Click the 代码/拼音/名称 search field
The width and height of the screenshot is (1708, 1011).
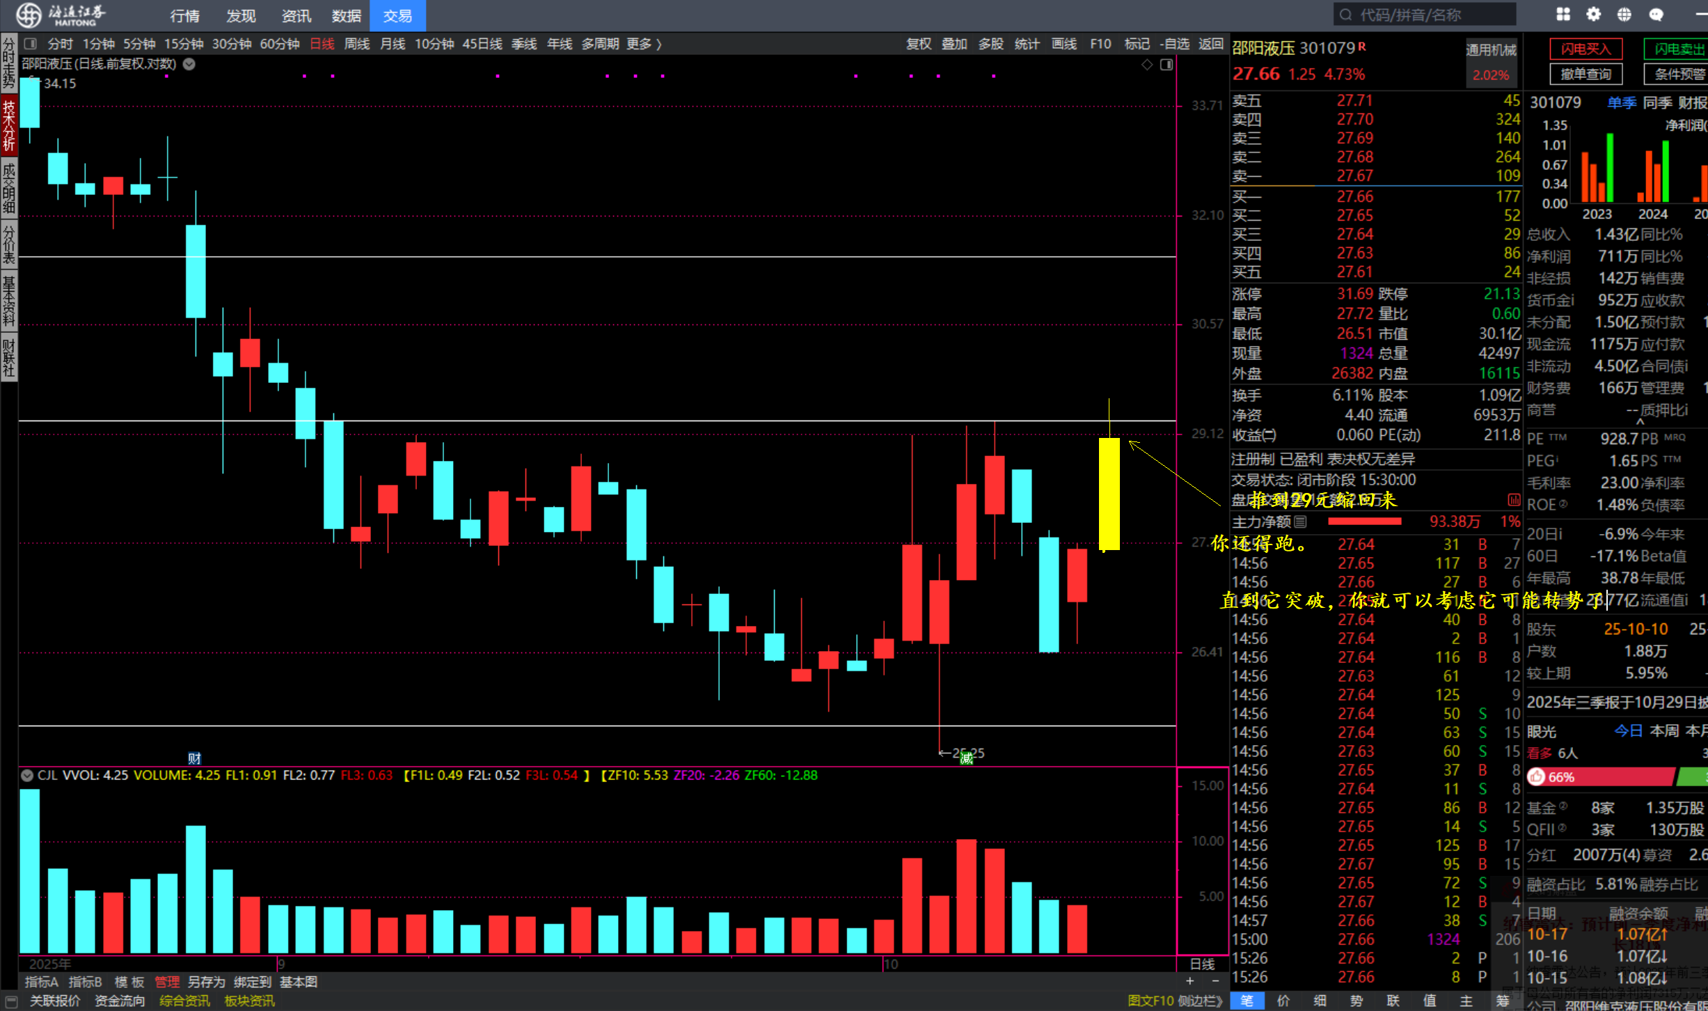point(1425,15)
